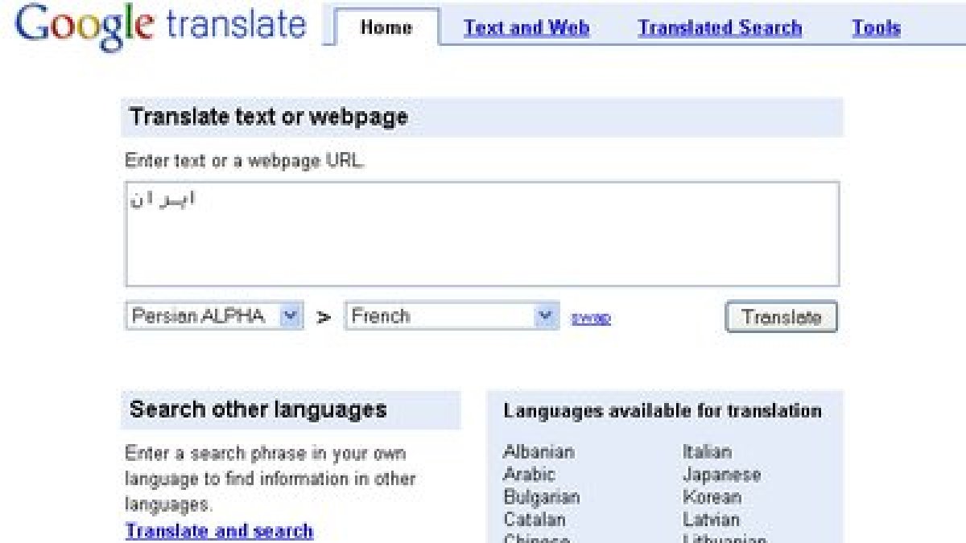Screen dimensions: 966x543
Task: Click the Translate button
Action: click(x=781, y=317)
